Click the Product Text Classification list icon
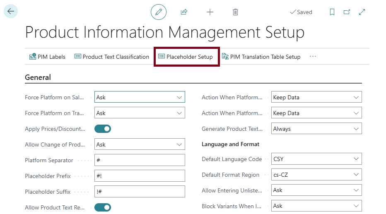Screen dimensions: 386x214 coord(78,56)
